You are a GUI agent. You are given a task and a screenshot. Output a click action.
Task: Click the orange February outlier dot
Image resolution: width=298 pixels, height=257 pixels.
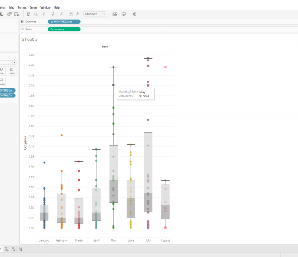62,135
